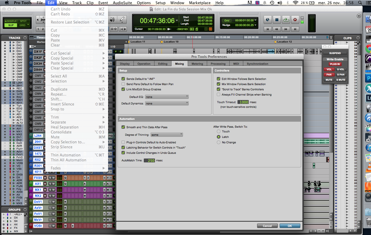Screen dimensions: 371x235
Task: Click the AutoMatch Time value field
Action: pyautogui.click(x=149, y=161)
